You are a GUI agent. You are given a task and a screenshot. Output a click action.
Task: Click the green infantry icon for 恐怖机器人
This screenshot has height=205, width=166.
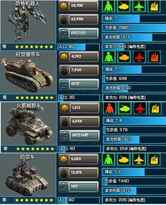[109, 6]
